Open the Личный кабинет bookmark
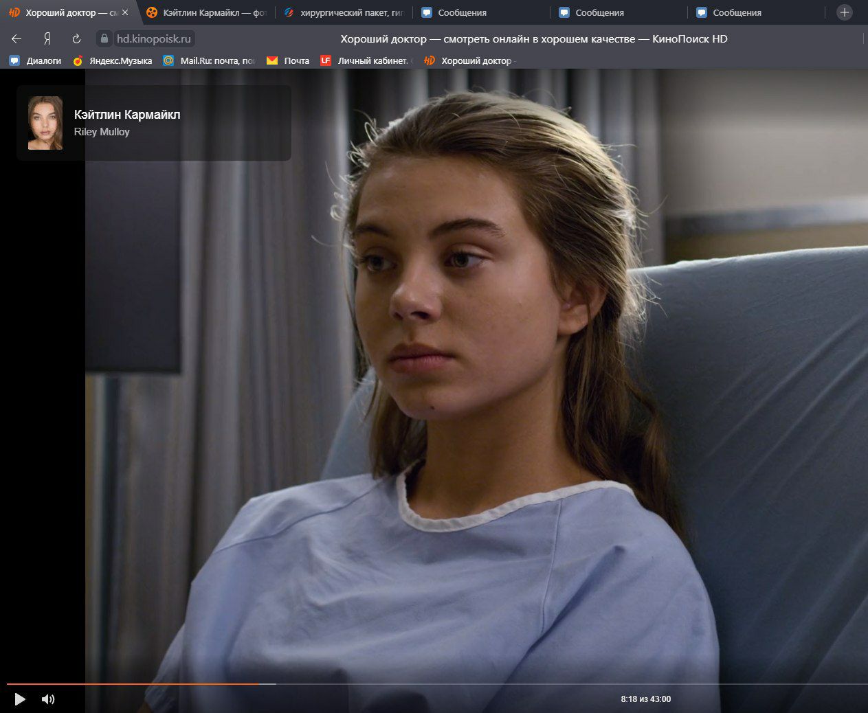868x713 pixels. tap(365, 60)
